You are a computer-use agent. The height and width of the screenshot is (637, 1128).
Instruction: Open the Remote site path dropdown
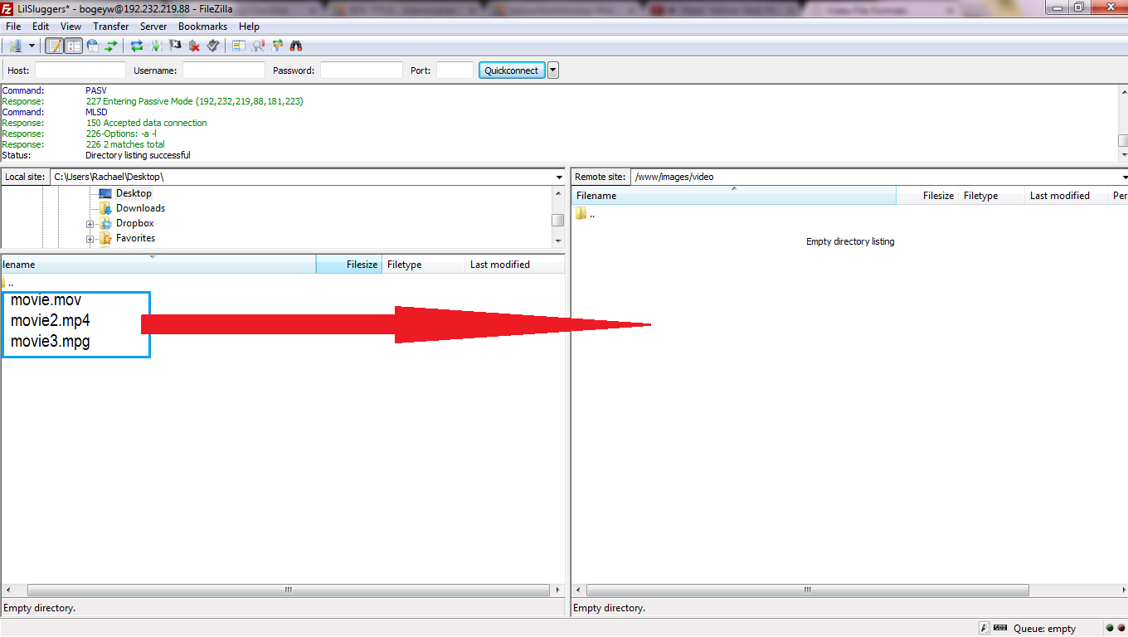pos(1123,177)
